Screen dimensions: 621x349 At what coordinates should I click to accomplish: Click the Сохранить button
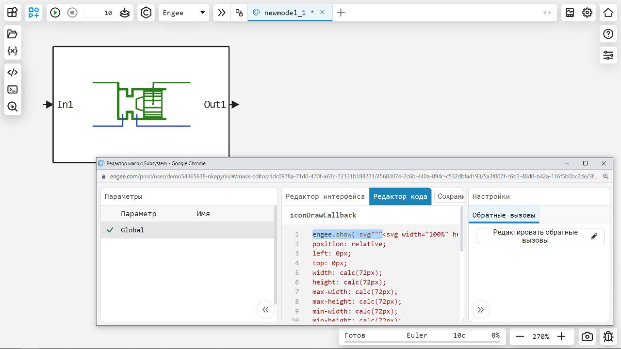coord(450,196)
